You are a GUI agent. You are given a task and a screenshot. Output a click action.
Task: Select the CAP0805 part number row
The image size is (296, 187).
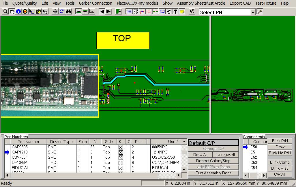pos(93,147)
